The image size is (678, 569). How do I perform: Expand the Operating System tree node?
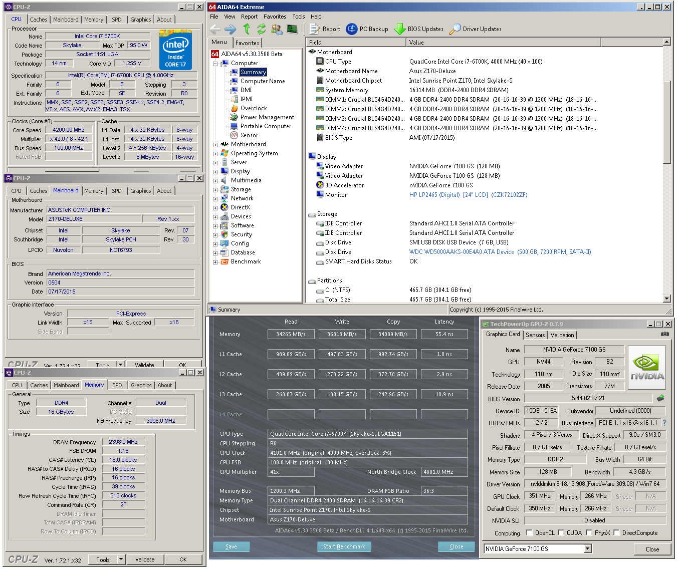[x=215, y=154]
